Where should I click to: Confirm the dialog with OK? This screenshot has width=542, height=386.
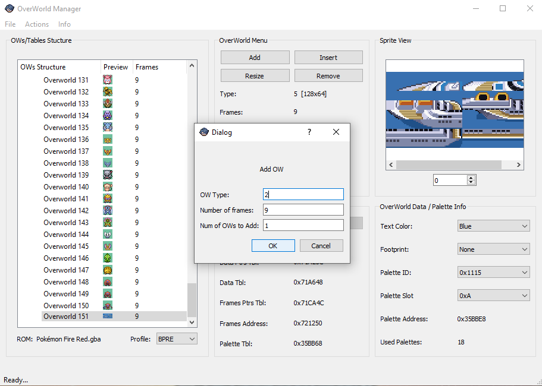pos(273,246)
